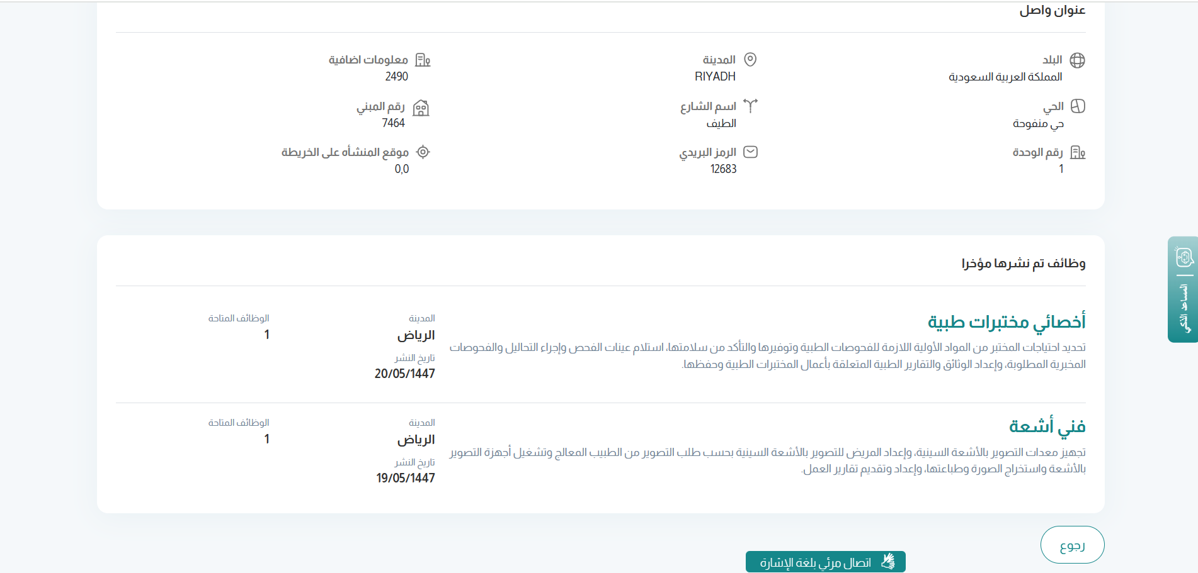Open the smart assistant side widget
The height and width of the screenshot is (573, 1198).
click(1183, 289)
